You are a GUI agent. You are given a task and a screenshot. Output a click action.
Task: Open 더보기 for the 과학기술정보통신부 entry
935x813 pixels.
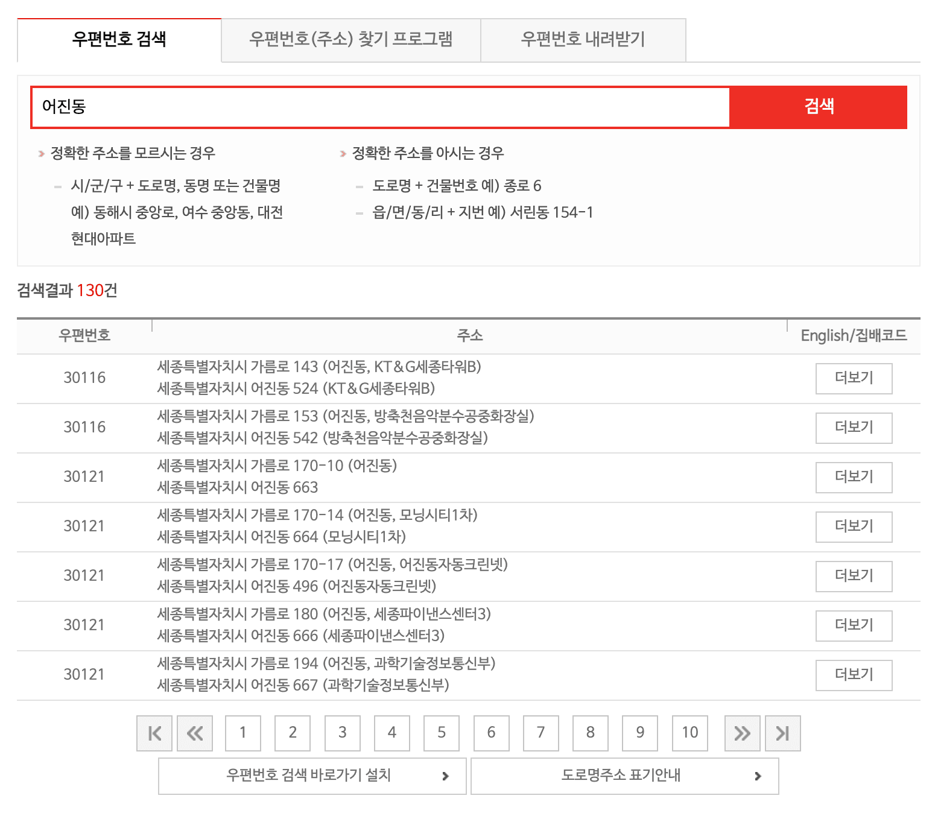point(854,675)
